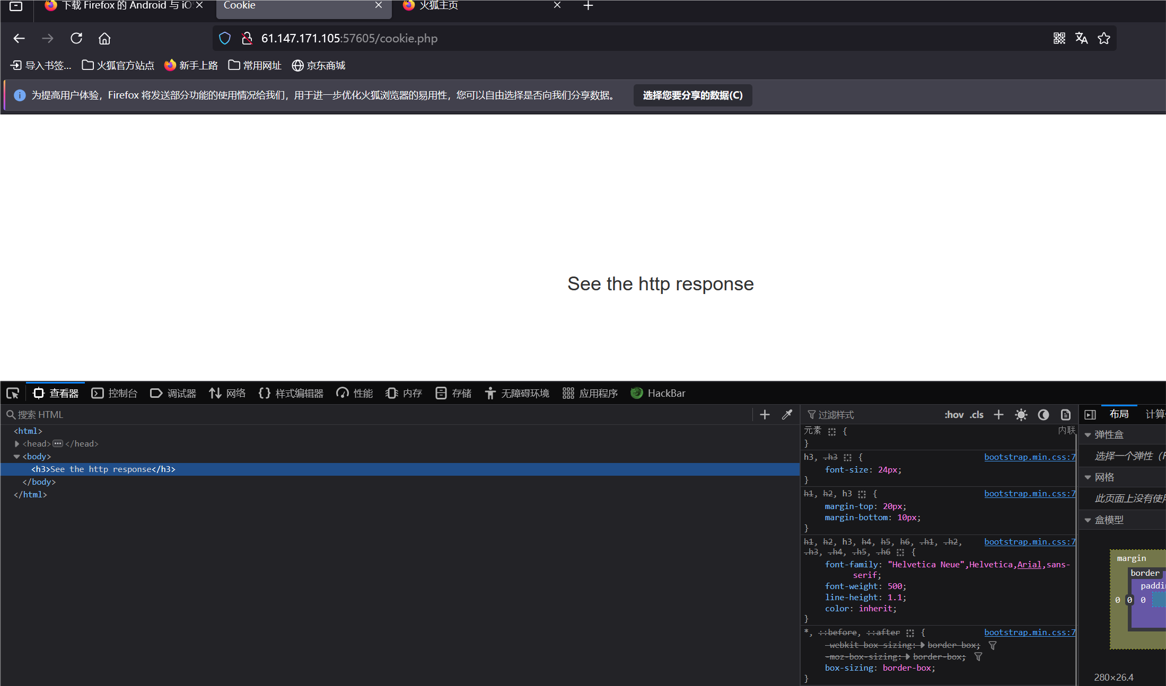This screenshot has height=686, width=1166.
Task: Open a new tab with the plus button
Action: (588, 5)
